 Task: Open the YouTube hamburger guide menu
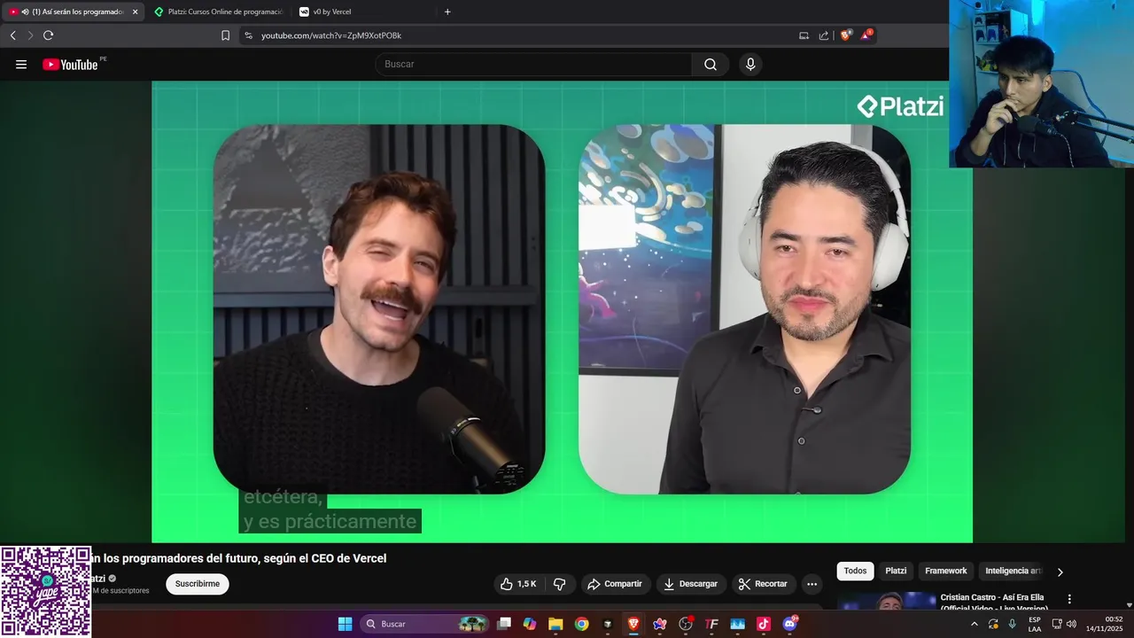(x=21, y=64)
